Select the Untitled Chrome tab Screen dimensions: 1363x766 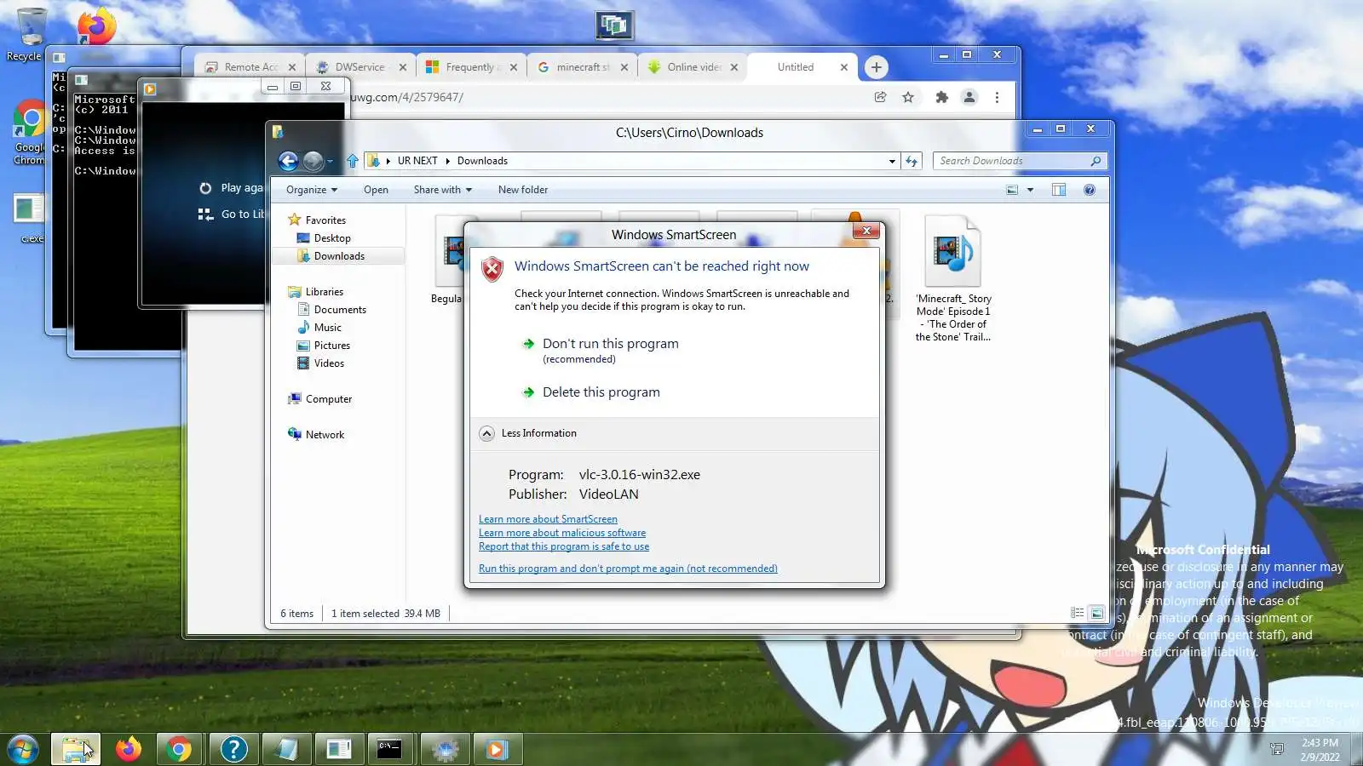(801, 67)
